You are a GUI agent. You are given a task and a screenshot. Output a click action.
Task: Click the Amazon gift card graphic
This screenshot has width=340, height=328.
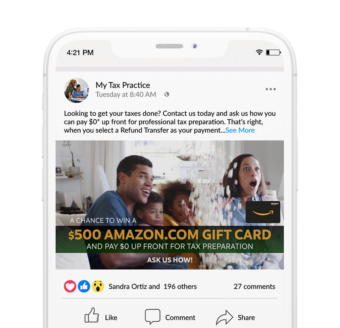click(263, 212)
